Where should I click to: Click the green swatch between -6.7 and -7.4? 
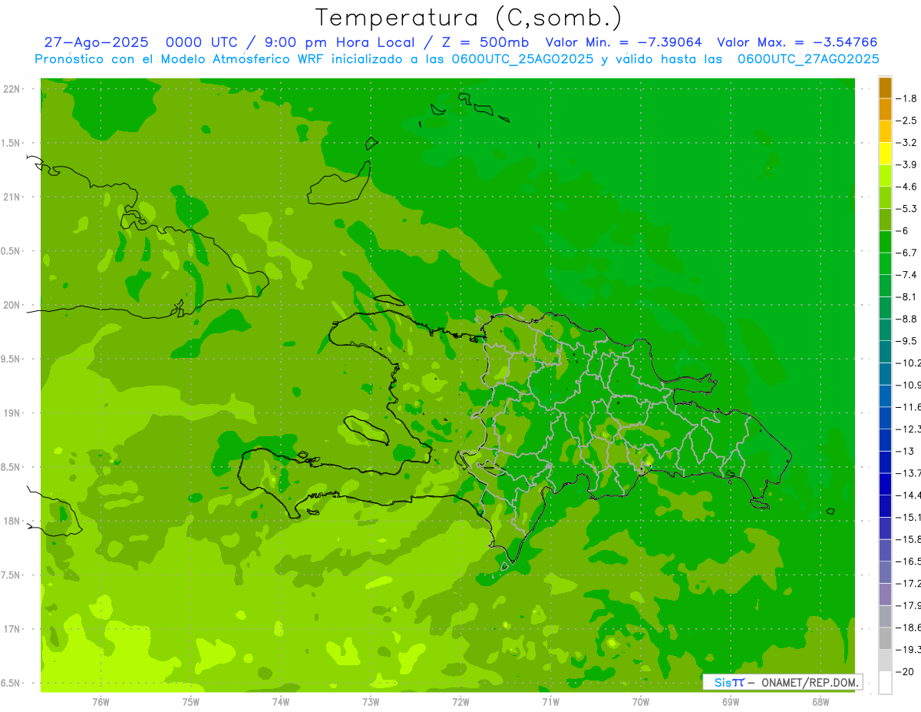pos(885,263)
